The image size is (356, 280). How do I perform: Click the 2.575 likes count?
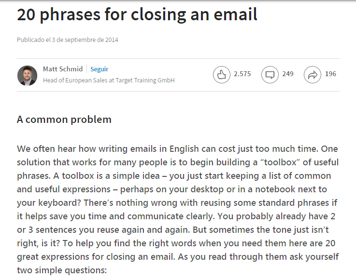pyautogui.click(x=242, y=74)
